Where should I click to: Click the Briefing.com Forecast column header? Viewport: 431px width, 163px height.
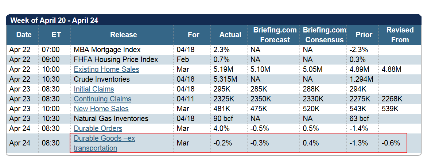click(275, 35)
